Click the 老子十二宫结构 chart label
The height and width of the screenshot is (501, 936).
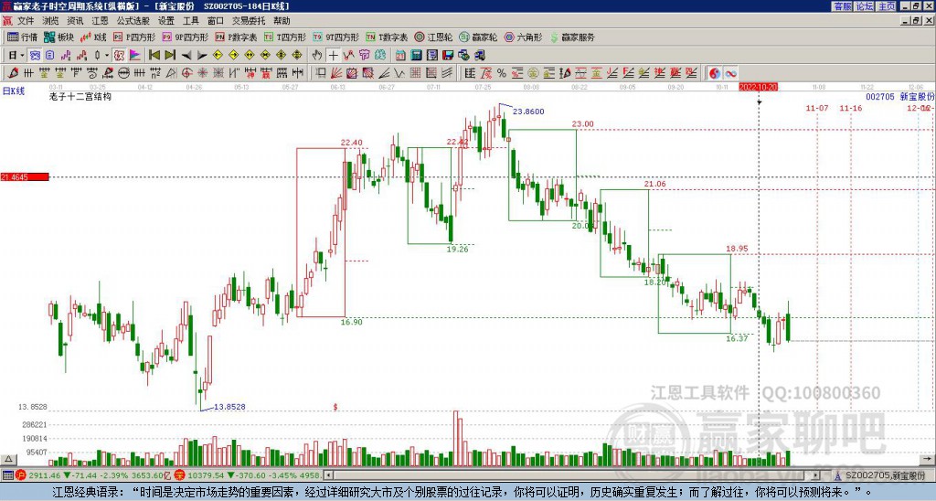[x=80, y=96]
